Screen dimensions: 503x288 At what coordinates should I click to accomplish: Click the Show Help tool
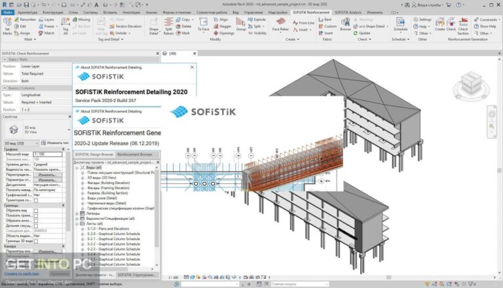click(485, 26)
